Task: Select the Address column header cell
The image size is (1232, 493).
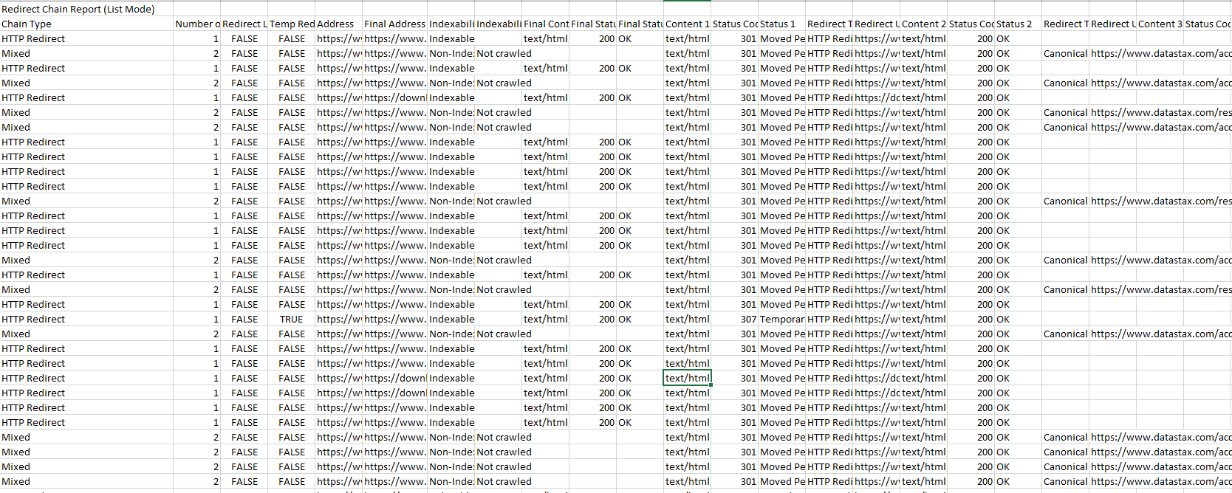Action: (x=338, y=24)
